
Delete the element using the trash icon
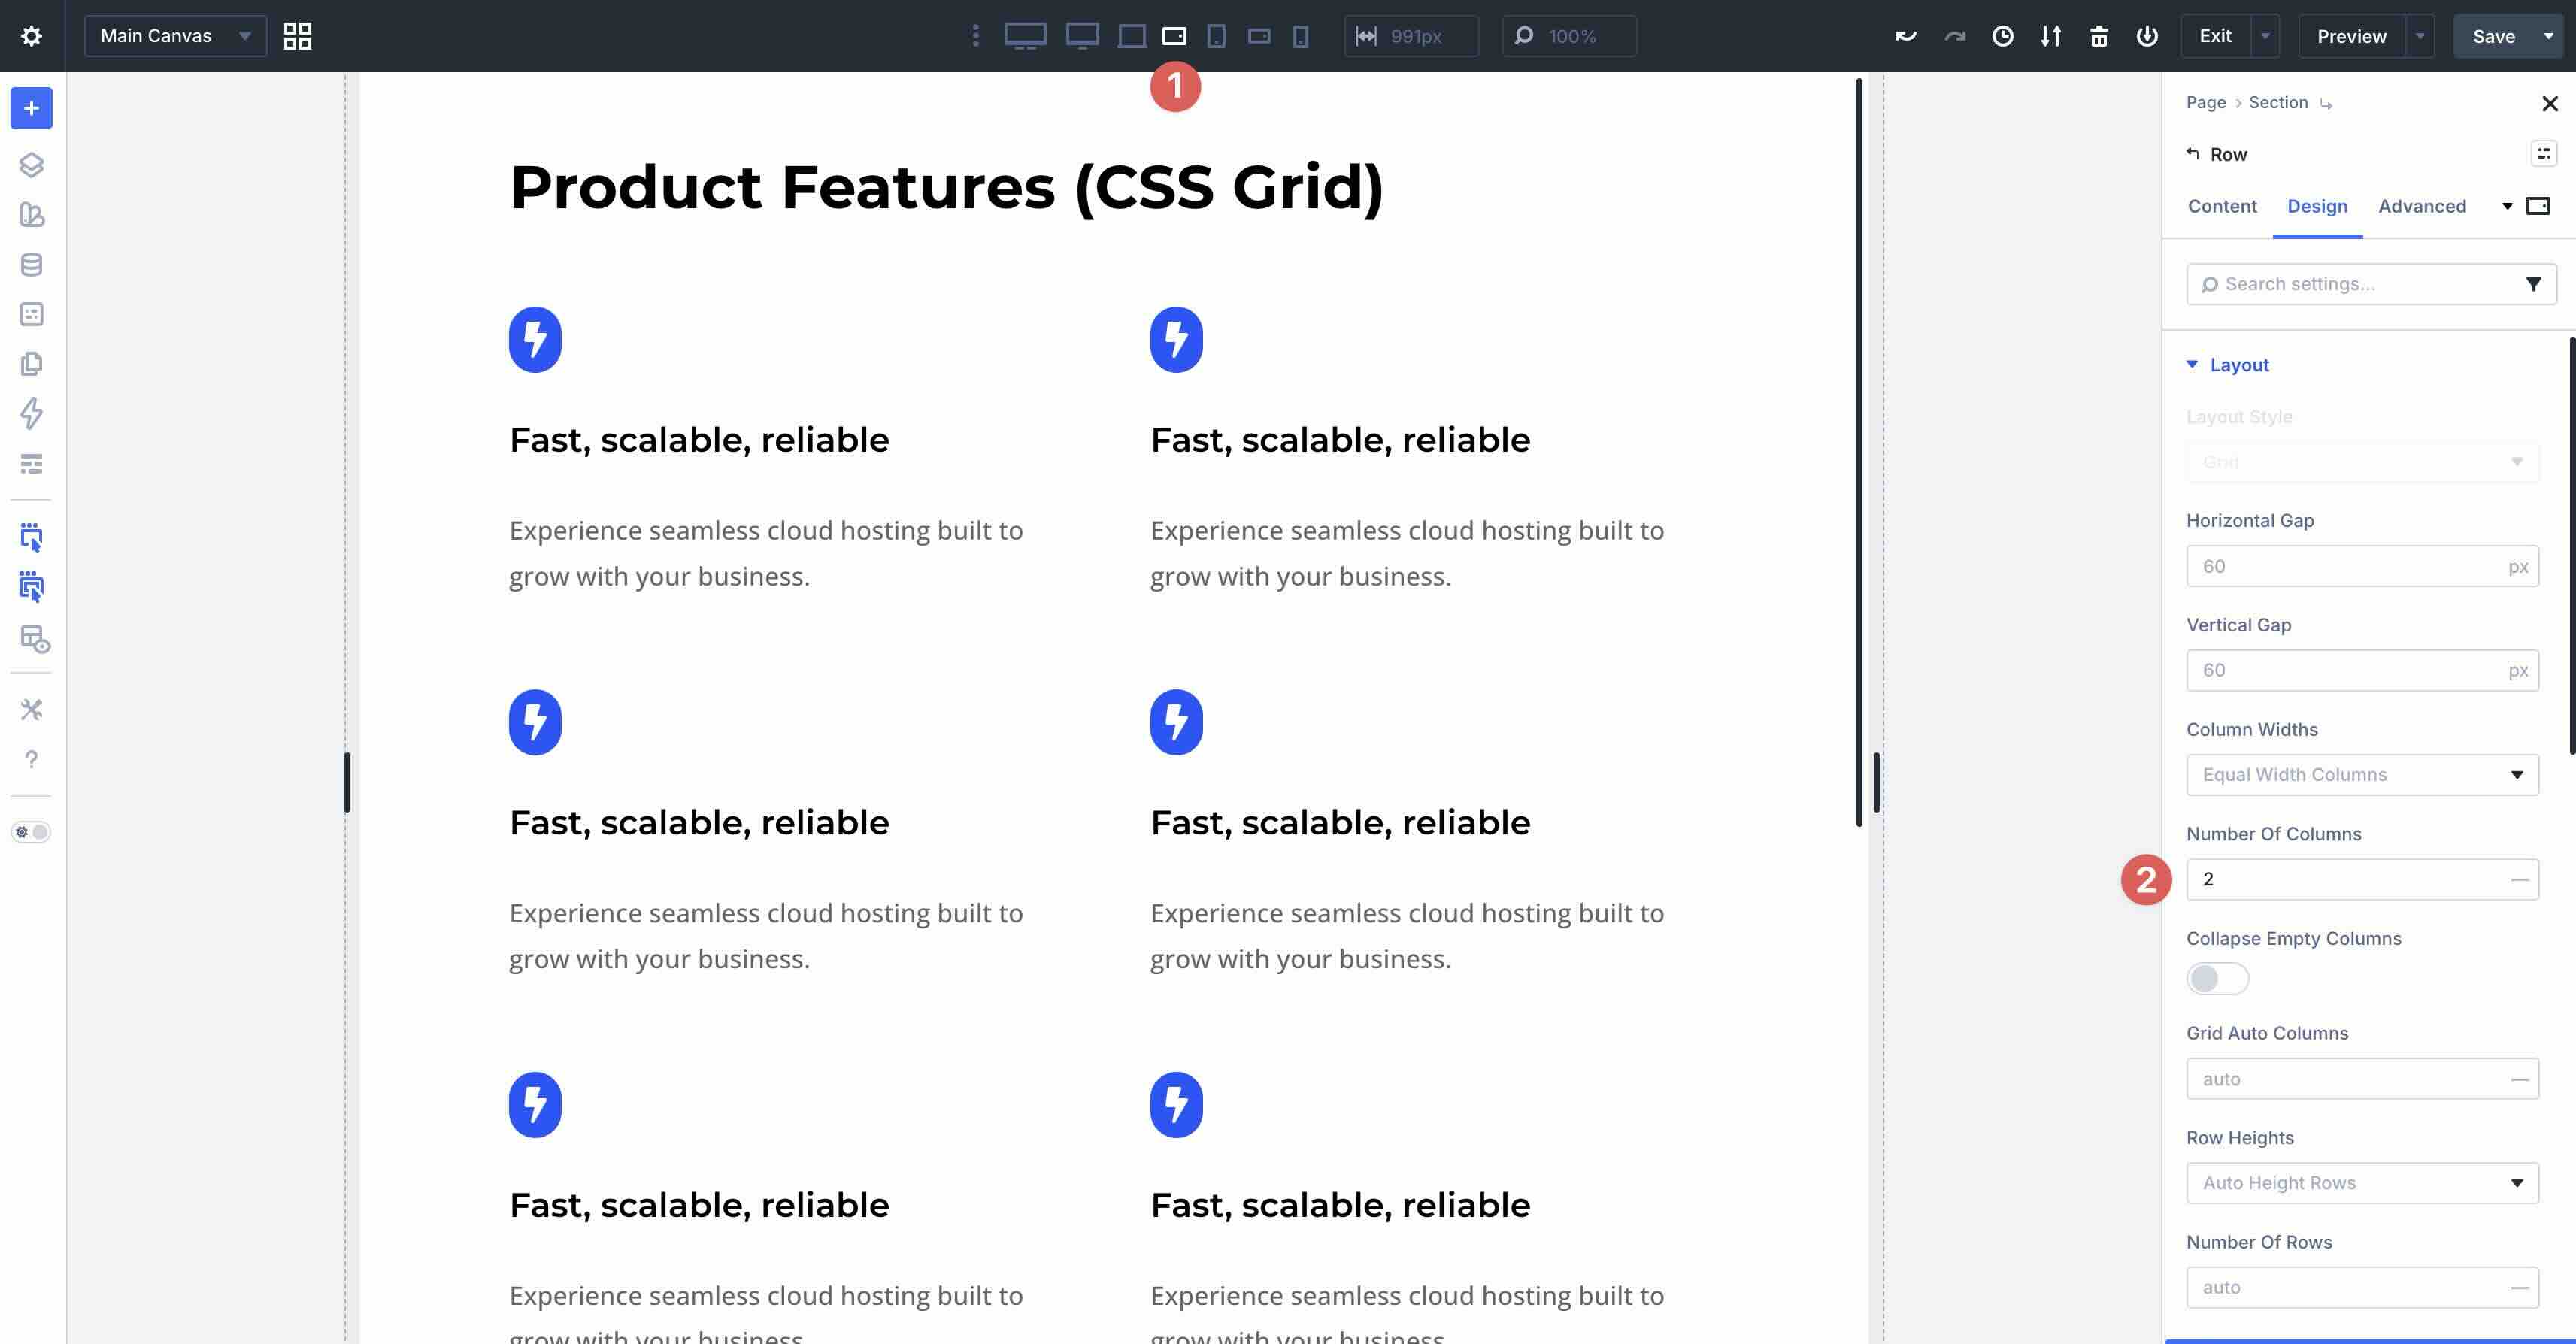[2099, 36]
